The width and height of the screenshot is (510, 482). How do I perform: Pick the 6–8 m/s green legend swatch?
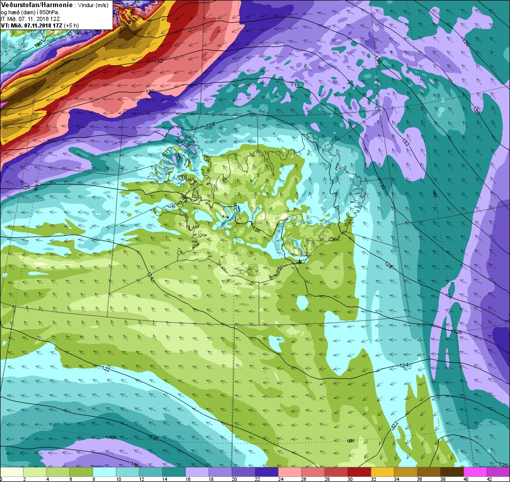[x=81, y=472]
